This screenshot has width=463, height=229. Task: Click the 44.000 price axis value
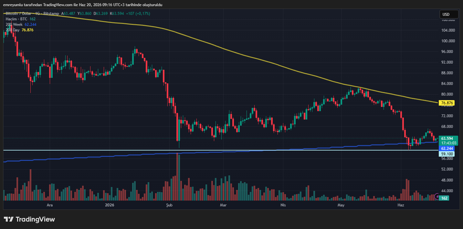[448, 191]
